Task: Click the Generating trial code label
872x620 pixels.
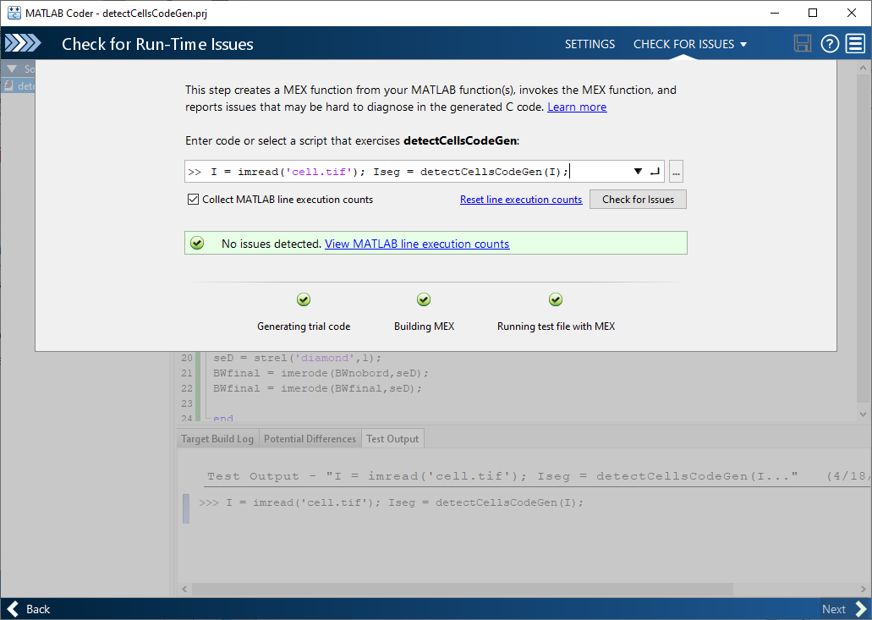Action: point(304,326)
